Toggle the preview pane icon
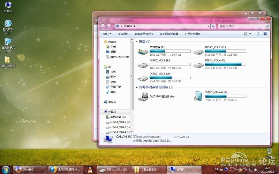279x174 pixels. coord(257,34)
